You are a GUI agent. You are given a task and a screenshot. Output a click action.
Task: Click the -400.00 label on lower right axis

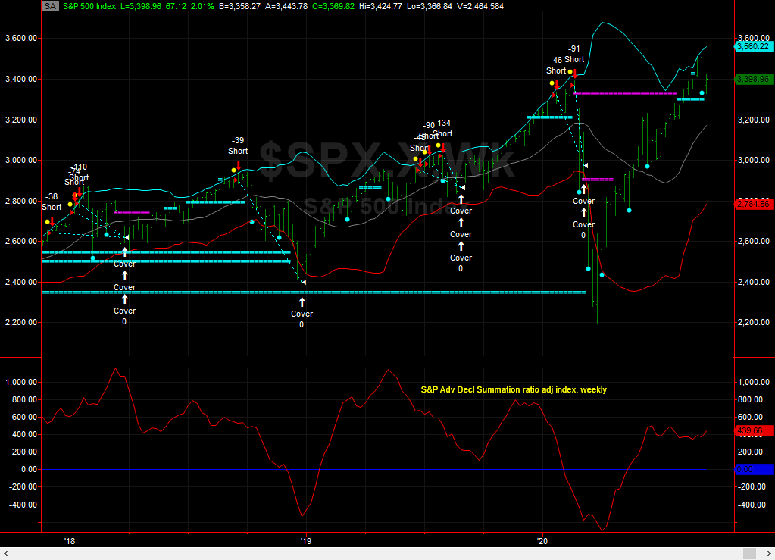pos(752,505)
